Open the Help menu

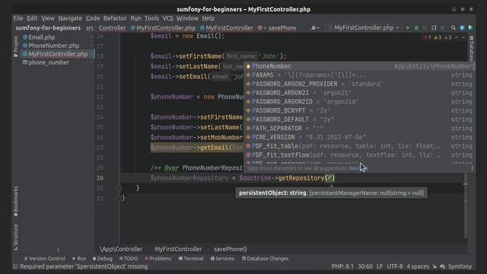click(x=208, y=18)
